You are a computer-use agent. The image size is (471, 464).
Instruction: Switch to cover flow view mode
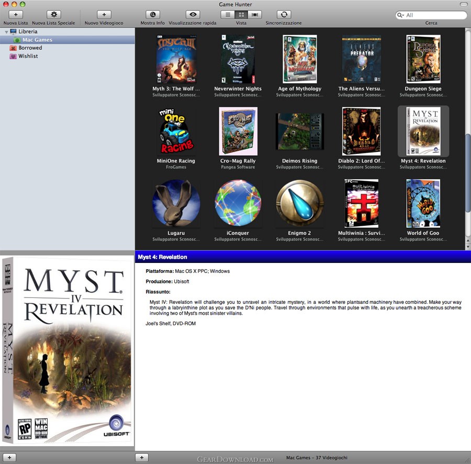pyautogui.click(x=255, y=15)
